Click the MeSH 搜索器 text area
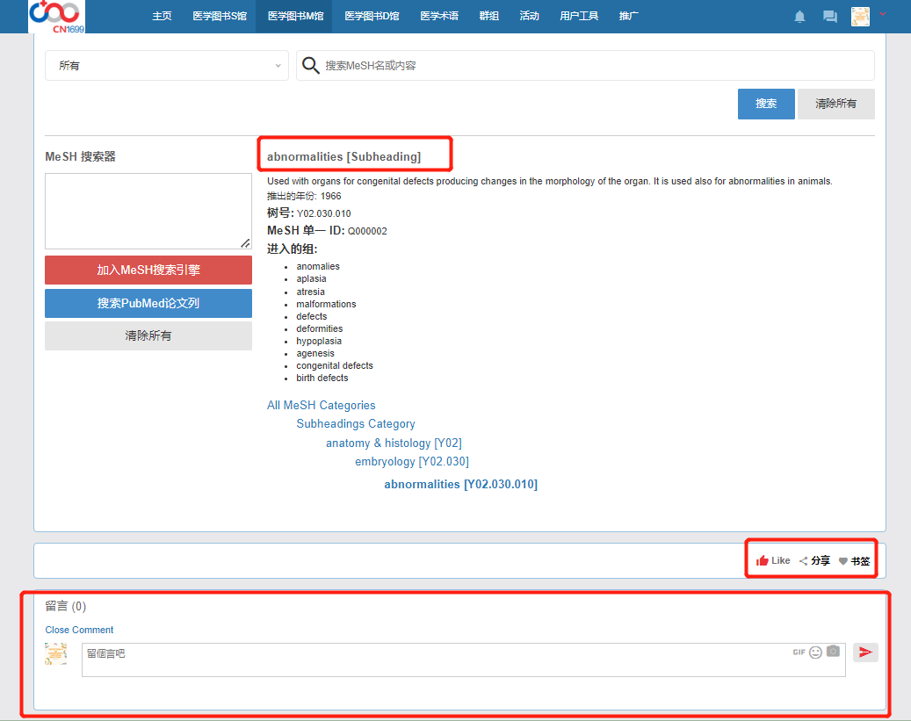Screen dimensions: 911x721 pyautogui.click(x=148, y=211)
